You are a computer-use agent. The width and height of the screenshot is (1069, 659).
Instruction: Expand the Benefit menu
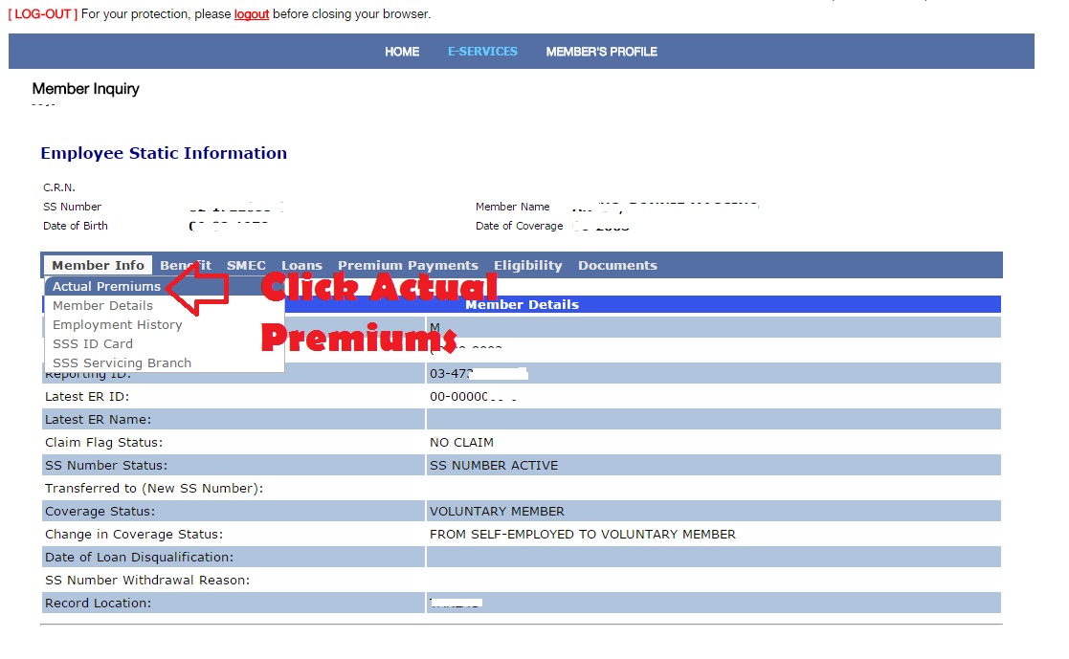tap(186, 265)
